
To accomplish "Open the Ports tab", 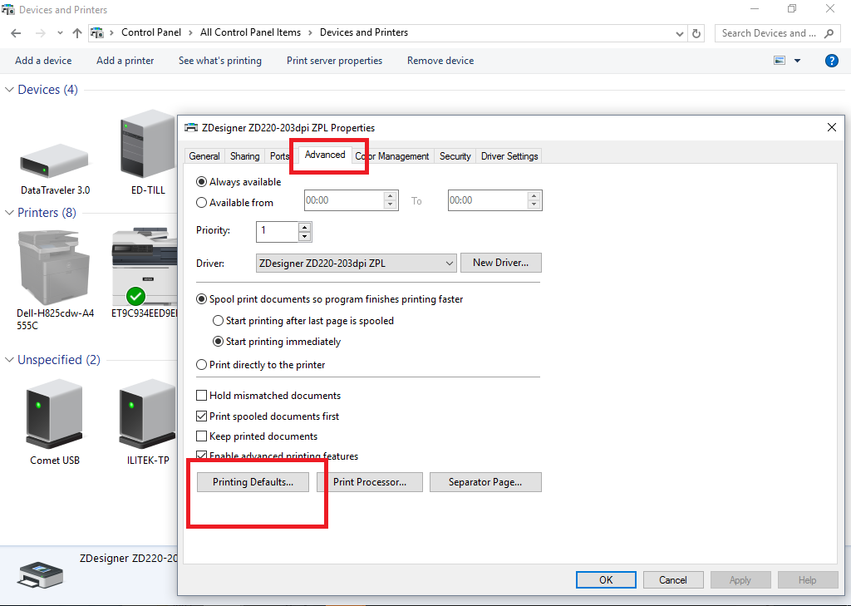I will click(279, 156).
